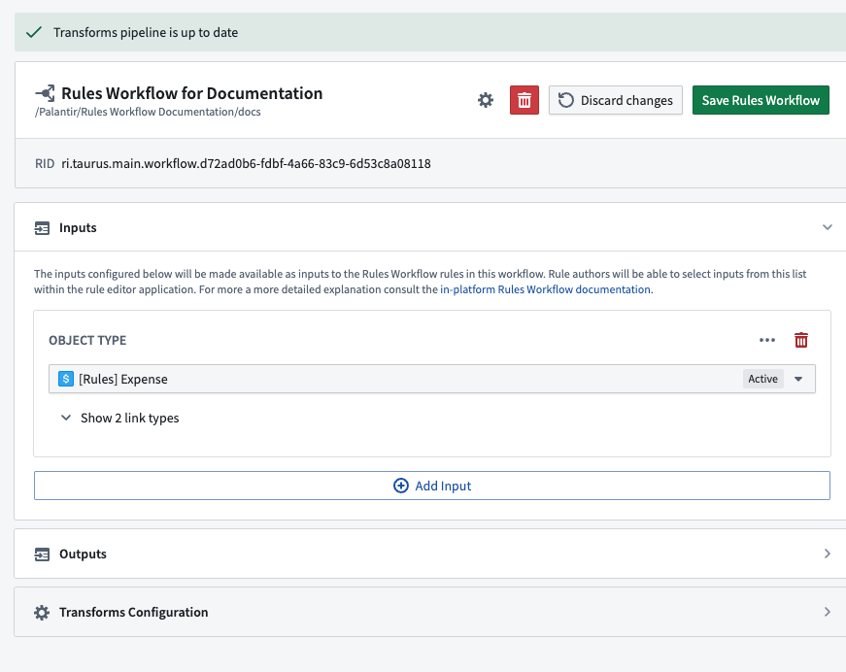846x672 pixels.
Task: Expand the Outputs section chevron
Action: (x=828, y=554)
